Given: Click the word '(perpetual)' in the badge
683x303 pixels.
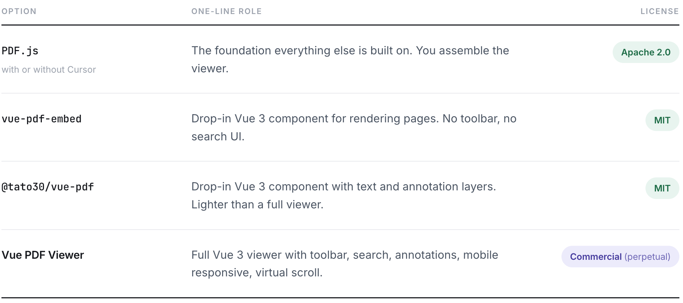Looking at the screenshot, I should tap(647, 257).
